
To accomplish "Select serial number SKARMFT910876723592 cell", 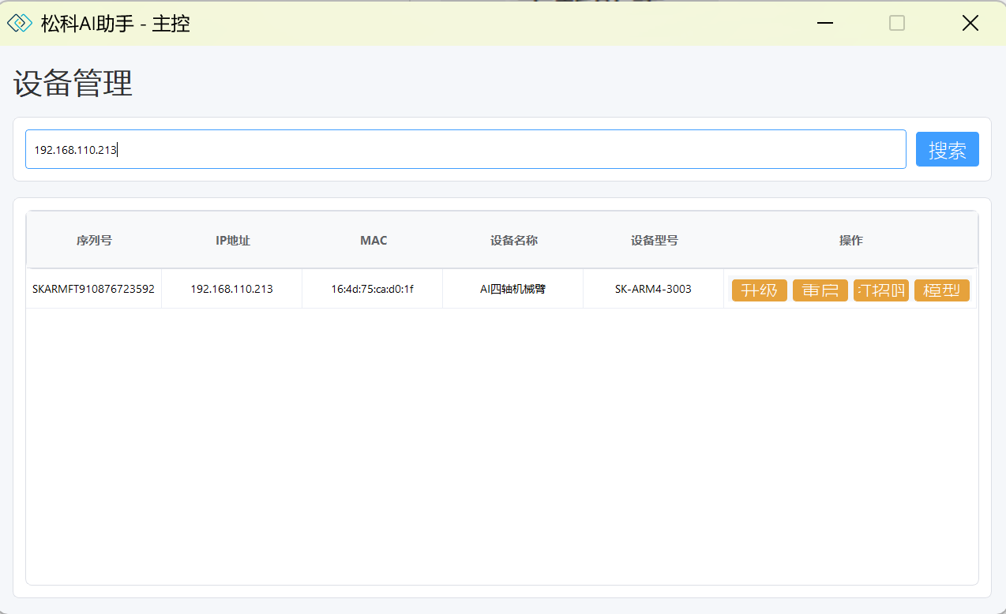I will 93,289.
